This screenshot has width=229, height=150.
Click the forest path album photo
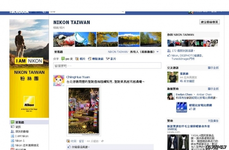[151, 39]
